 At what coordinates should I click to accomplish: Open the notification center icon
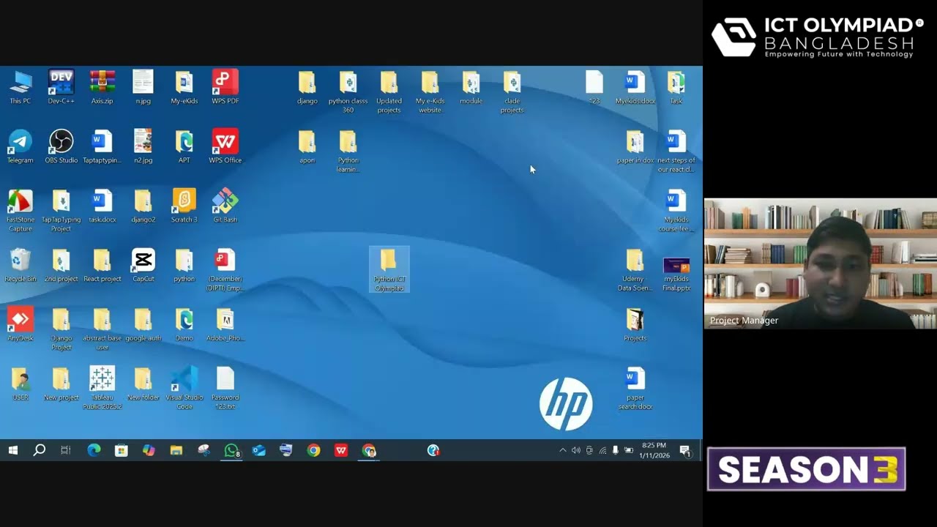(685, 451)
